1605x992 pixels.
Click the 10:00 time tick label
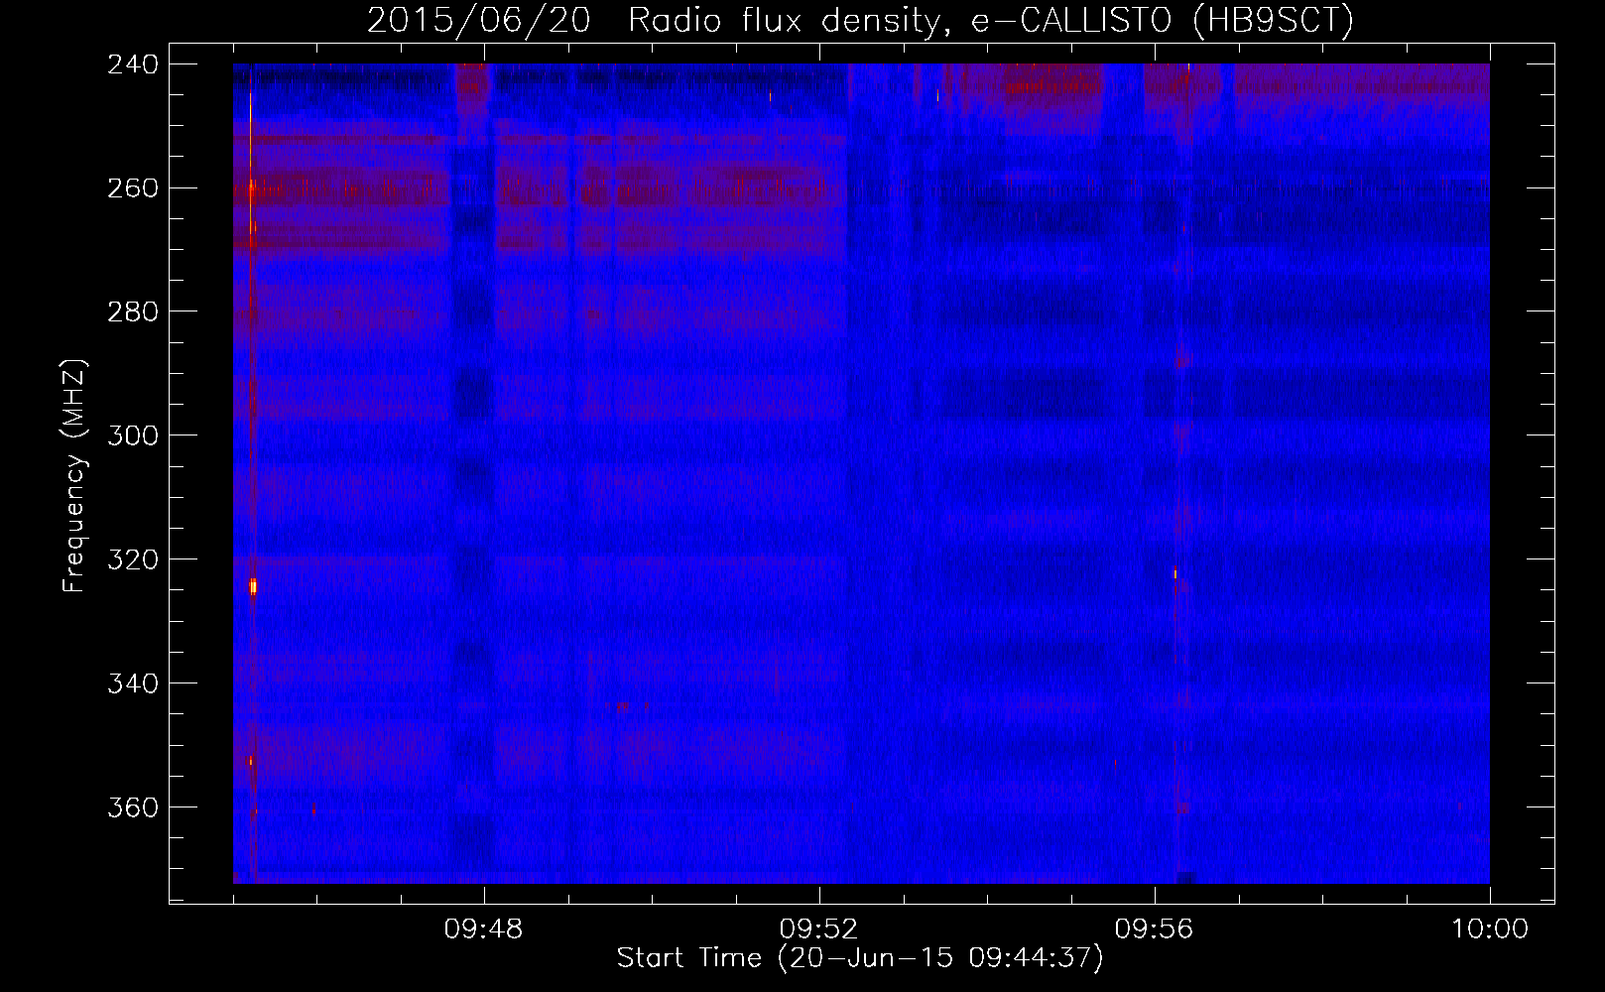pos(1490,930)
